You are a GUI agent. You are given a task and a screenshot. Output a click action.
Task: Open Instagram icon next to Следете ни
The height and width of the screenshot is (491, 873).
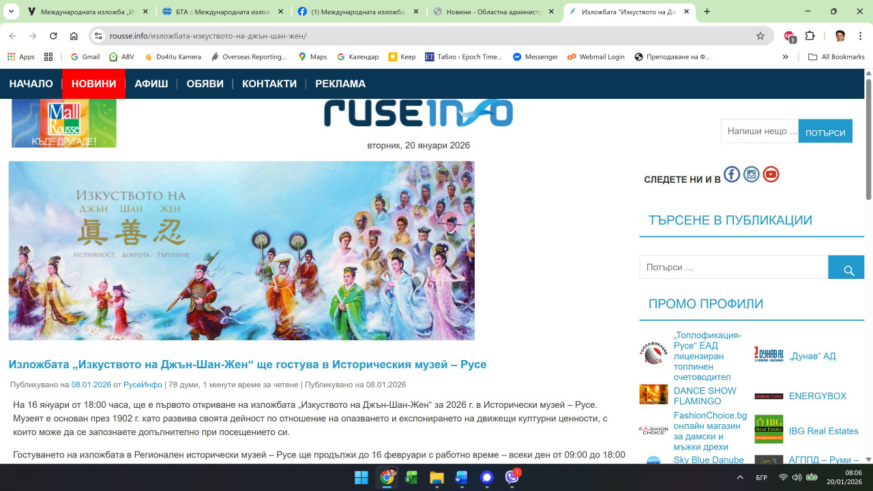751,175
